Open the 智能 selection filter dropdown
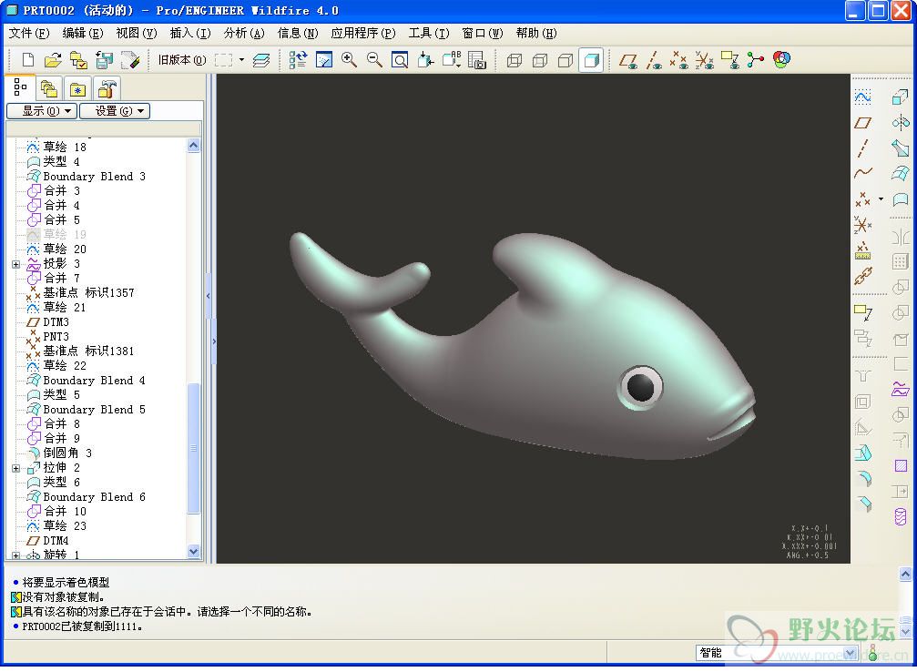917x672 pixels. (x=850, y=653)
